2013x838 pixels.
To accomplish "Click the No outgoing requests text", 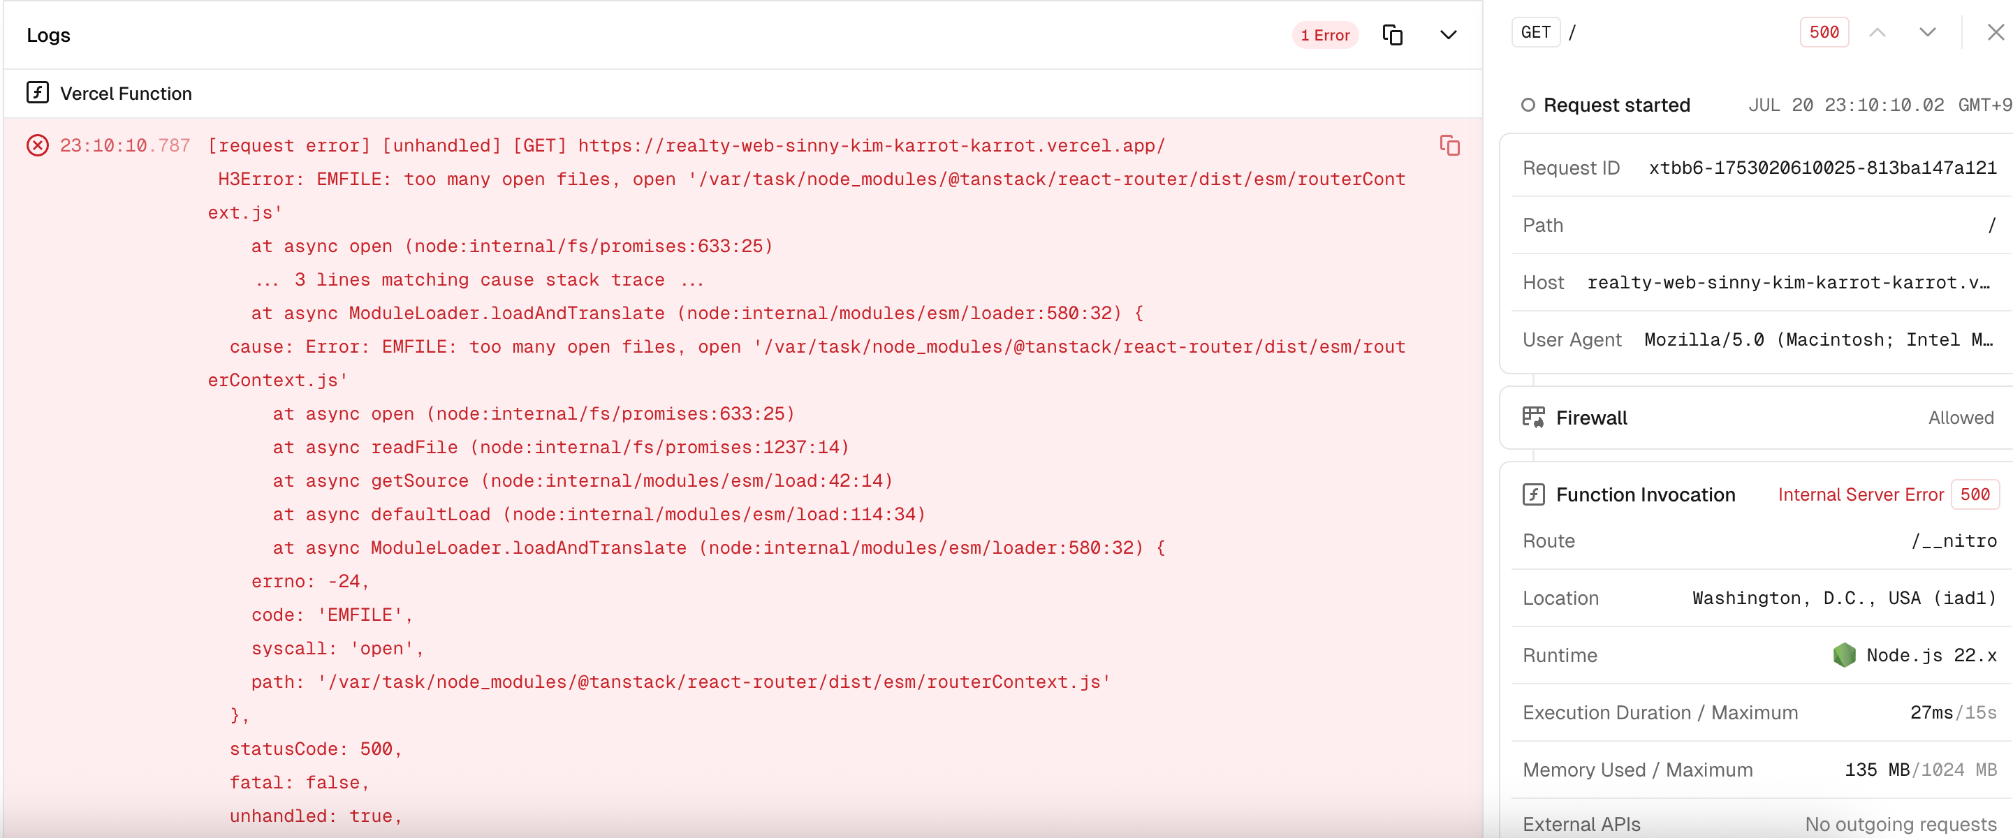I will (x=1901, y=824).
